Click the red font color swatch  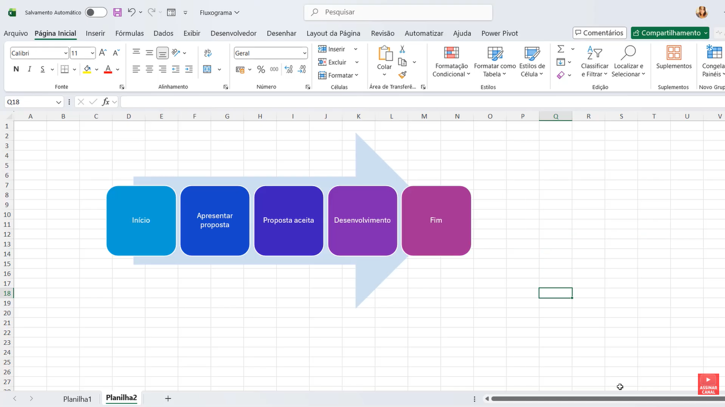point(108,69)
